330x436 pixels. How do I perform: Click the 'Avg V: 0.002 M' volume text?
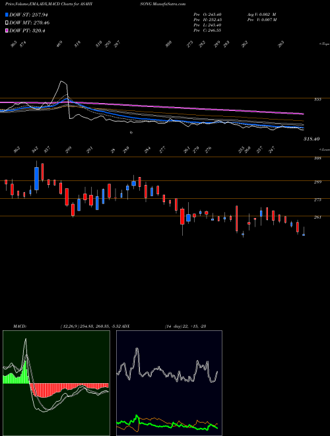click(x=261, y=15)
